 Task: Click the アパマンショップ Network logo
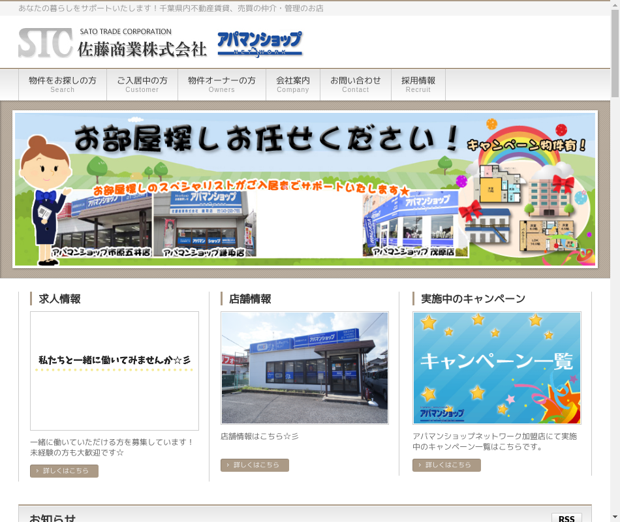[x=260, y=44]
